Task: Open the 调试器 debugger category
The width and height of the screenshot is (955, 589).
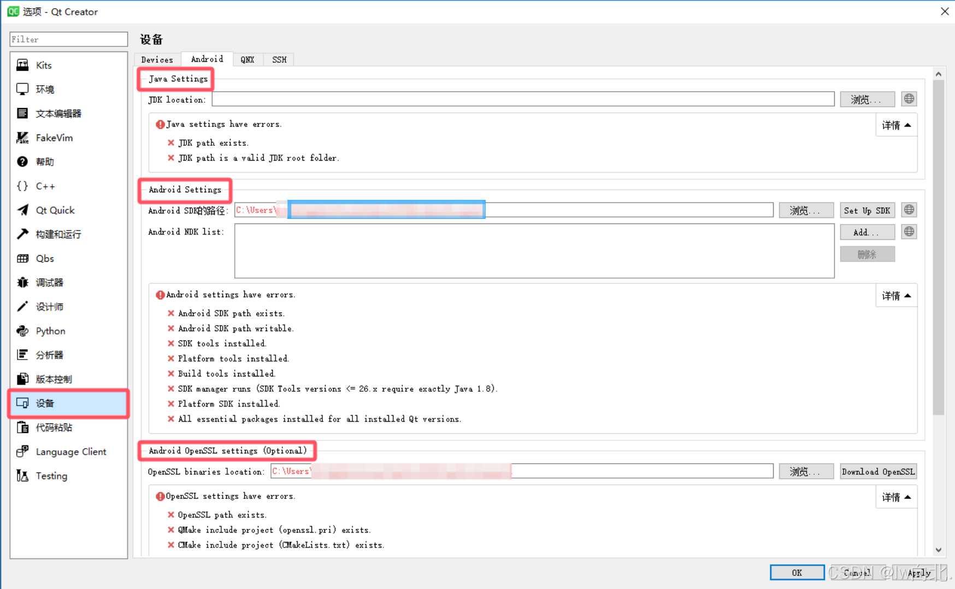Action: (x=68, y=282)
